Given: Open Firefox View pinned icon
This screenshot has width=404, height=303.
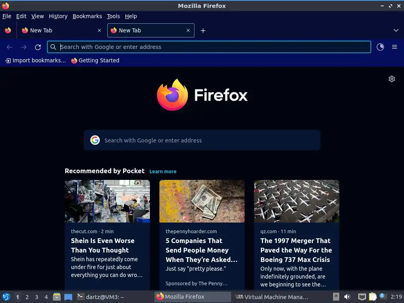Looking at the screenshot, I should pyautogui.click(x=8, y=30).
